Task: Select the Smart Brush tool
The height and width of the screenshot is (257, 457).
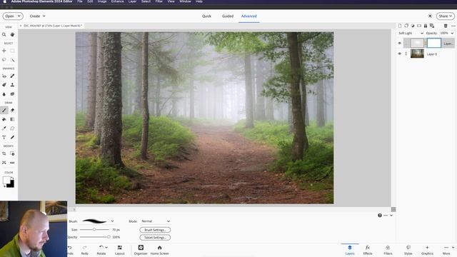Action: [4, 85]
